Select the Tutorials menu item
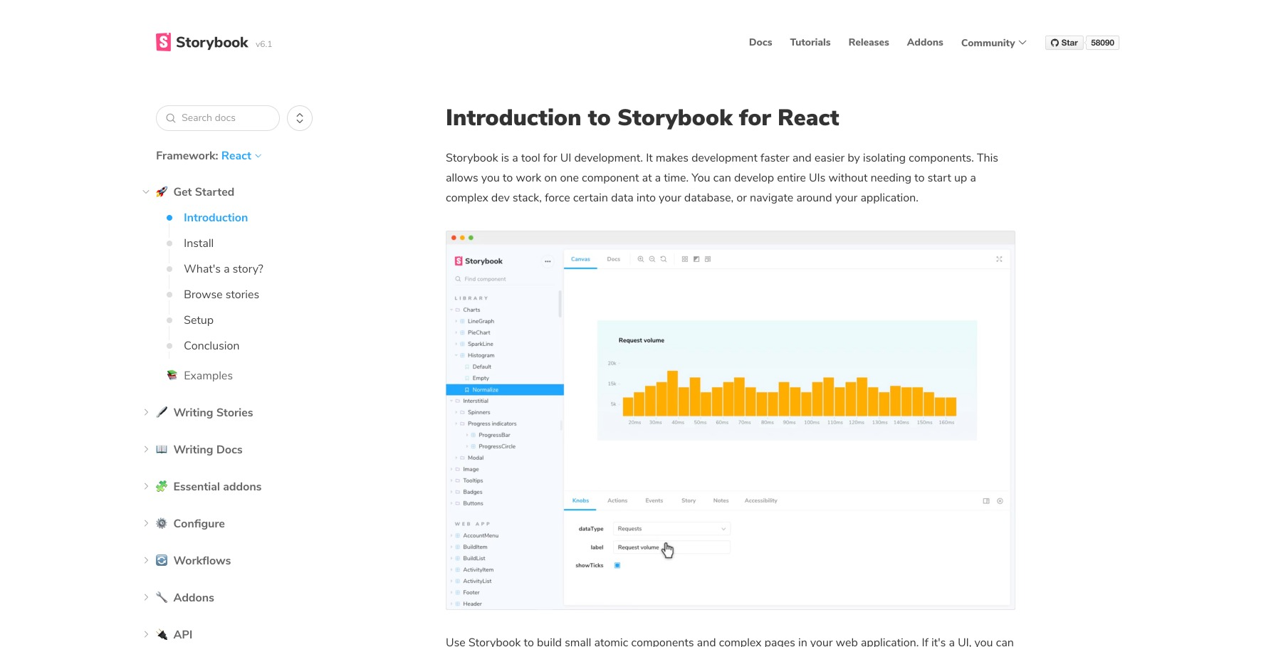 coord(810,42)
